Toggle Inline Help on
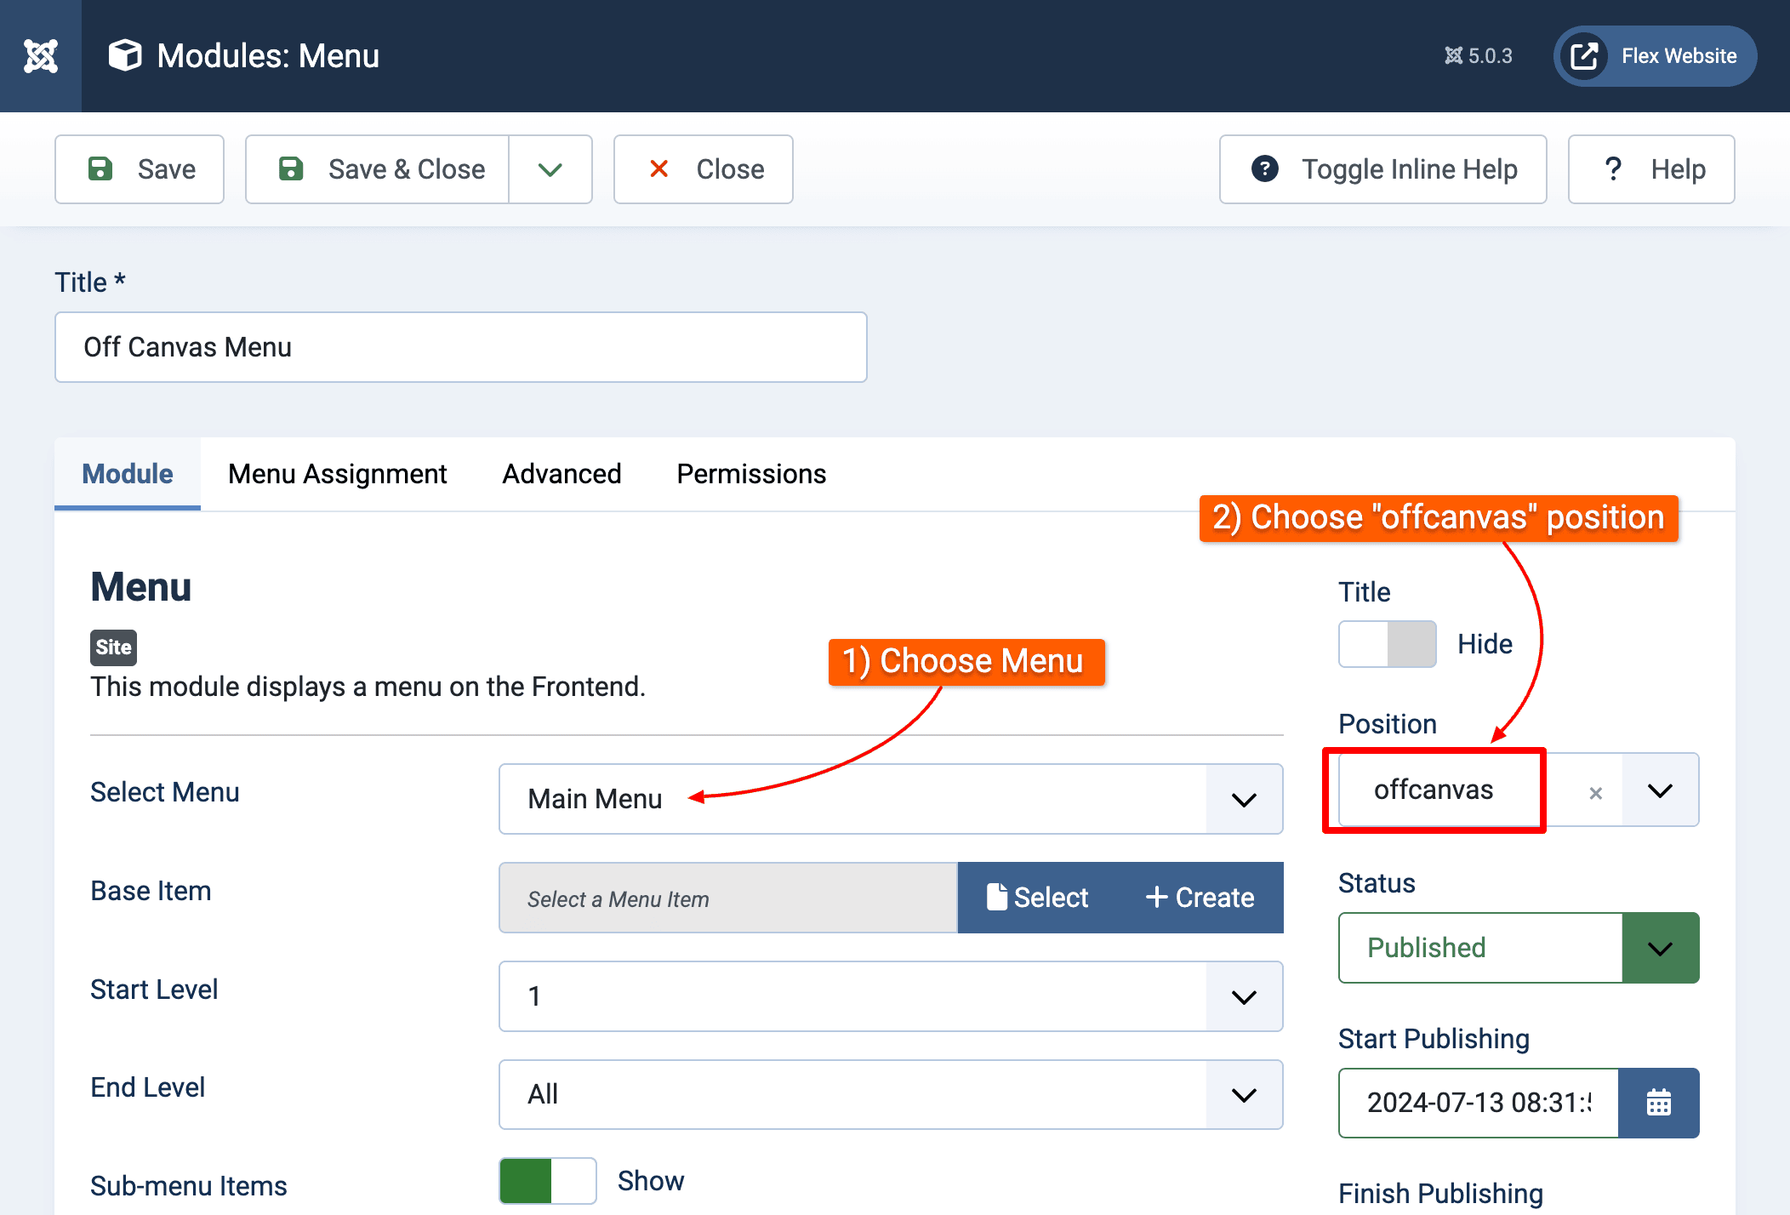Screen dimensions: 1790x1215 click(1382, 169)
